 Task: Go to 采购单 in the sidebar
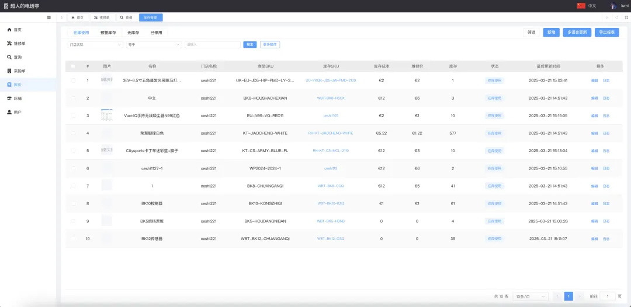click(x=19, y=71)
